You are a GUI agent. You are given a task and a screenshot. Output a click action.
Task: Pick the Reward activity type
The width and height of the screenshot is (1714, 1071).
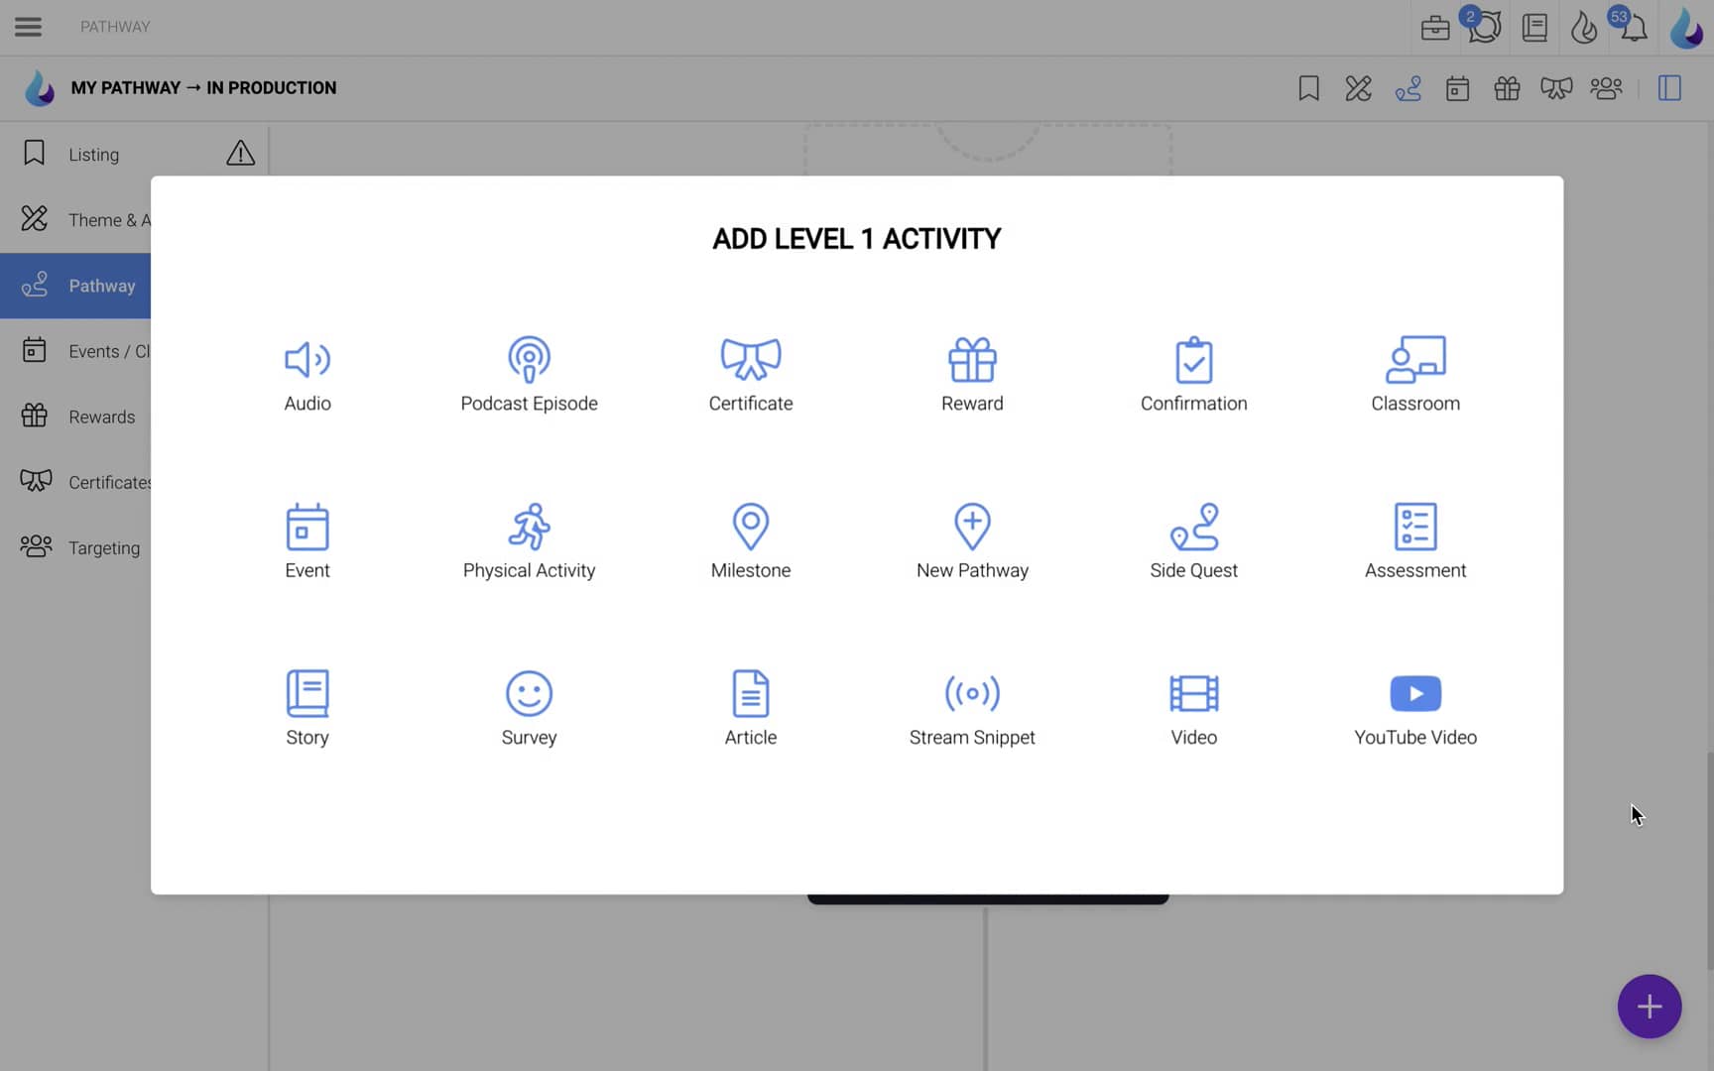click(x=972, y=375)
